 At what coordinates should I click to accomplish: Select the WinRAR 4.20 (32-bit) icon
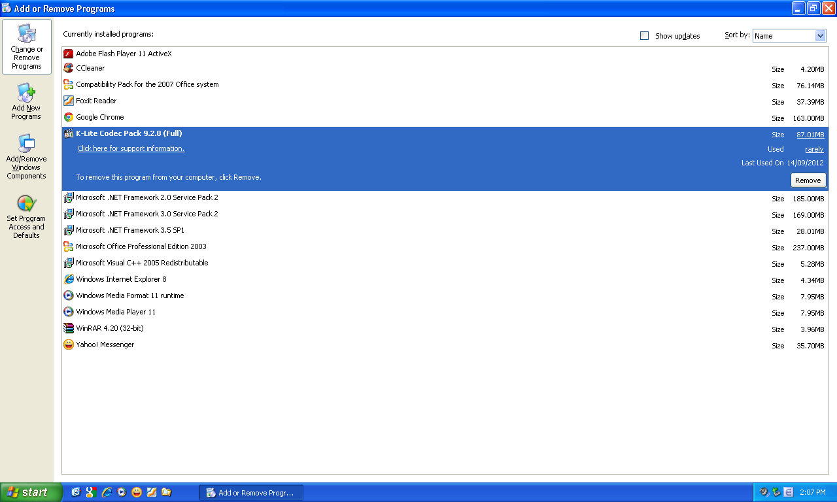coord(69,328)
